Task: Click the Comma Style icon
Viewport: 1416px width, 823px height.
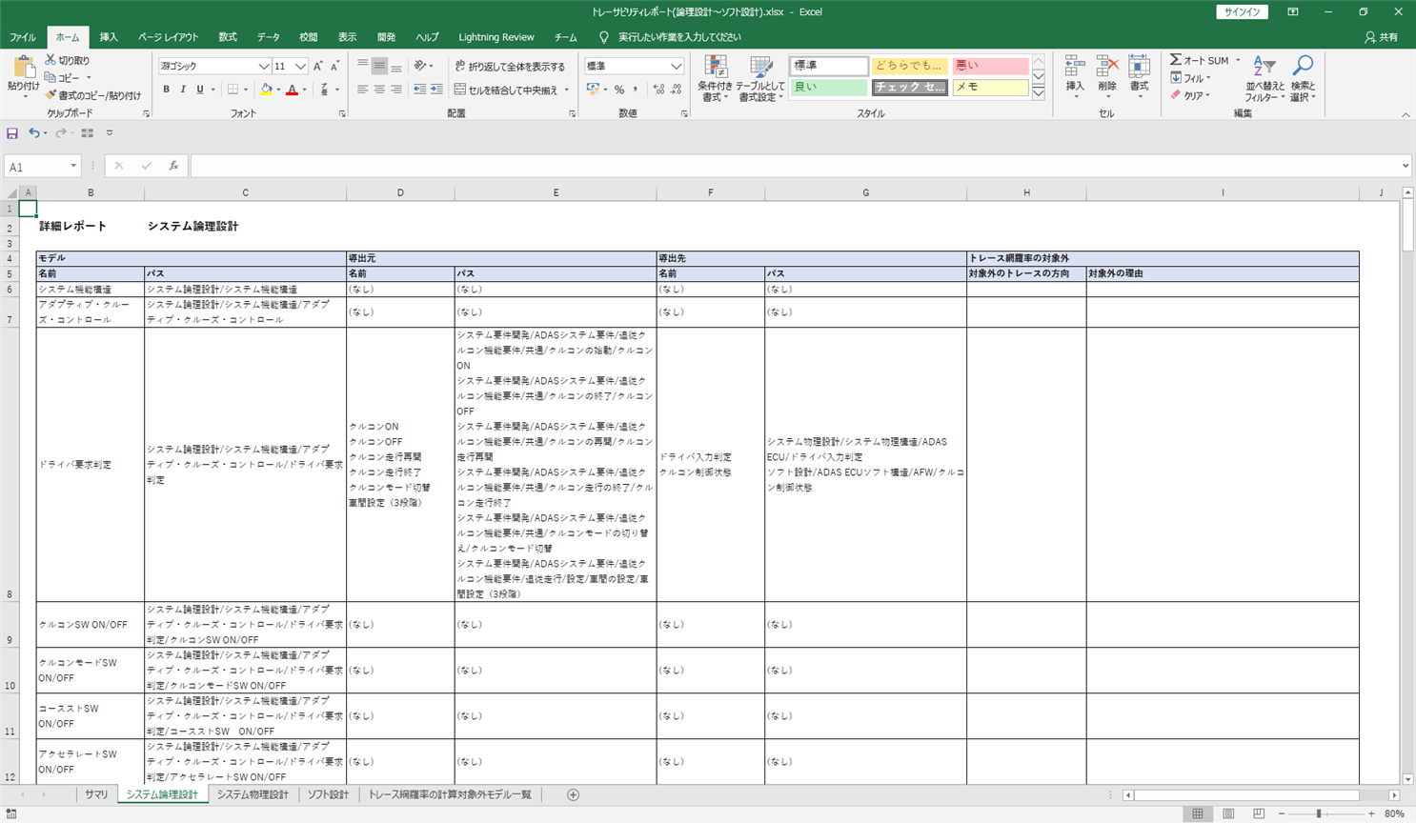Action: (x=636, y=90)
